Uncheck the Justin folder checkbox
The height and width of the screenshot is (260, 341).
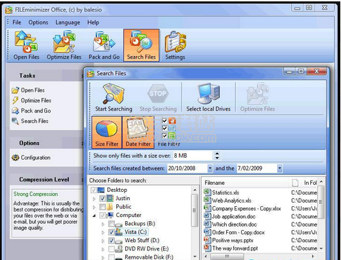[103, 199]
